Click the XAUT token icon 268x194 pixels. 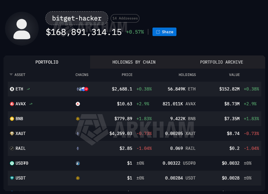12,134
